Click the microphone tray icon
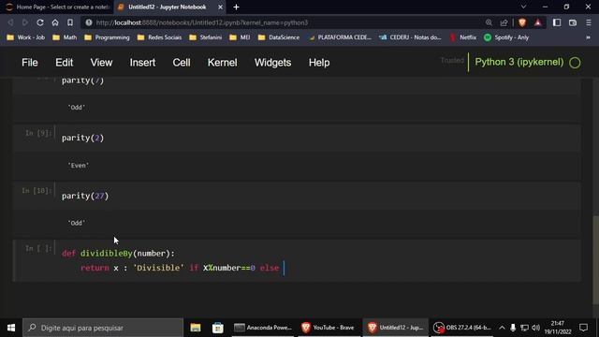 [513, 328]
